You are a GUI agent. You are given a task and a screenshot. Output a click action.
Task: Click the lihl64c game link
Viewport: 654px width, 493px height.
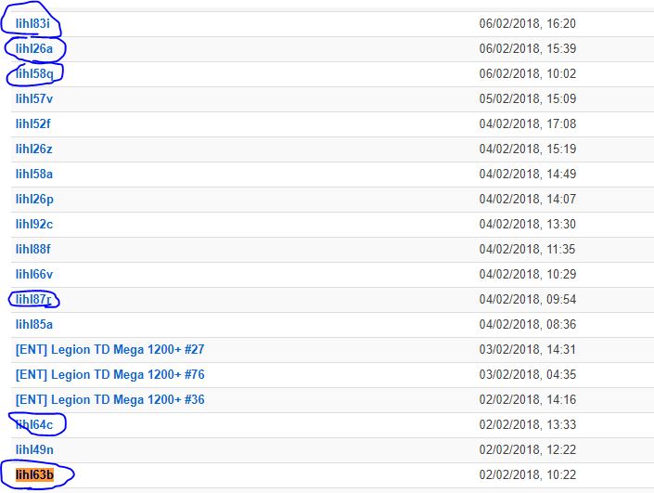[x=34, y=424]
